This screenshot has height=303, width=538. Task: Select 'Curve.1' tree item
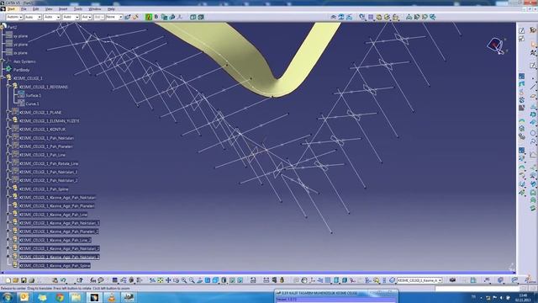point(32,104)
